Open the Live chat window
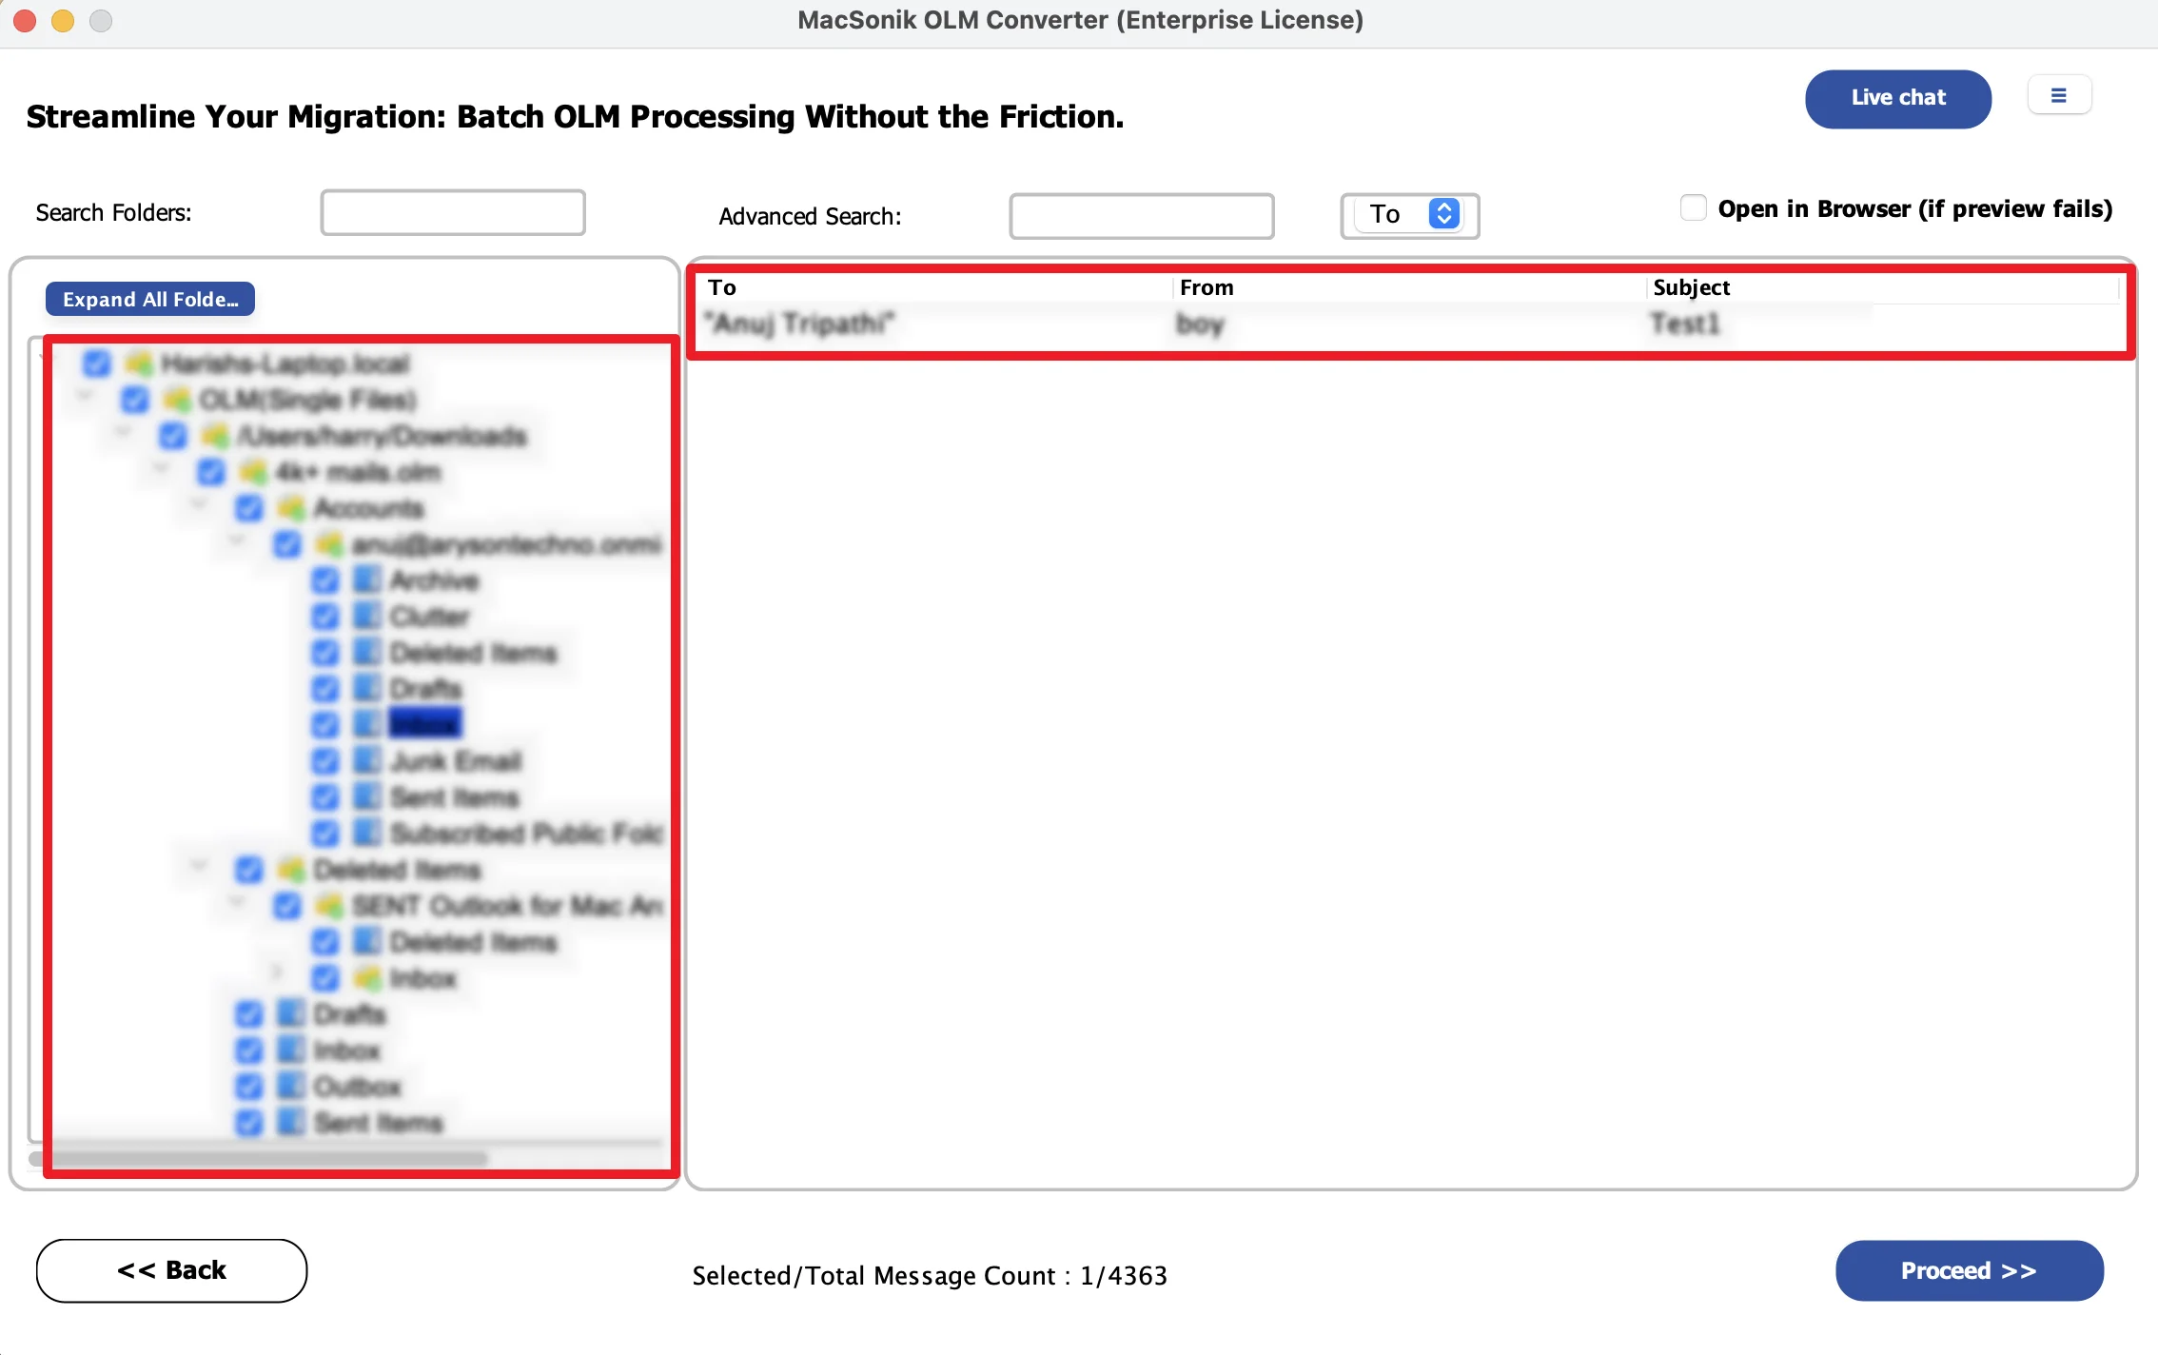Viewport: 2158px width, 1355px height. coord(1897,98)
